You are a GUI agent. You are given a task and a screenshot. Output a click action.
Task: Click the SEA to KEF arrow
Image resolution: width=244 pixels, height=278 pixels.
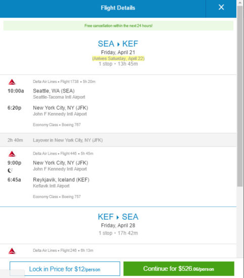click(118, 44)
